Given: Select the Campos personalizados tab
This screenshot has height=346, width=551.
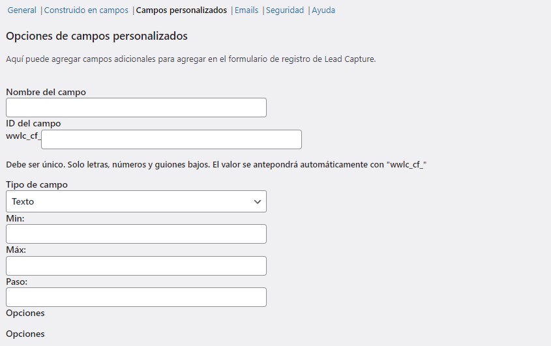Looking at the screenshot, I should [181, 10].
